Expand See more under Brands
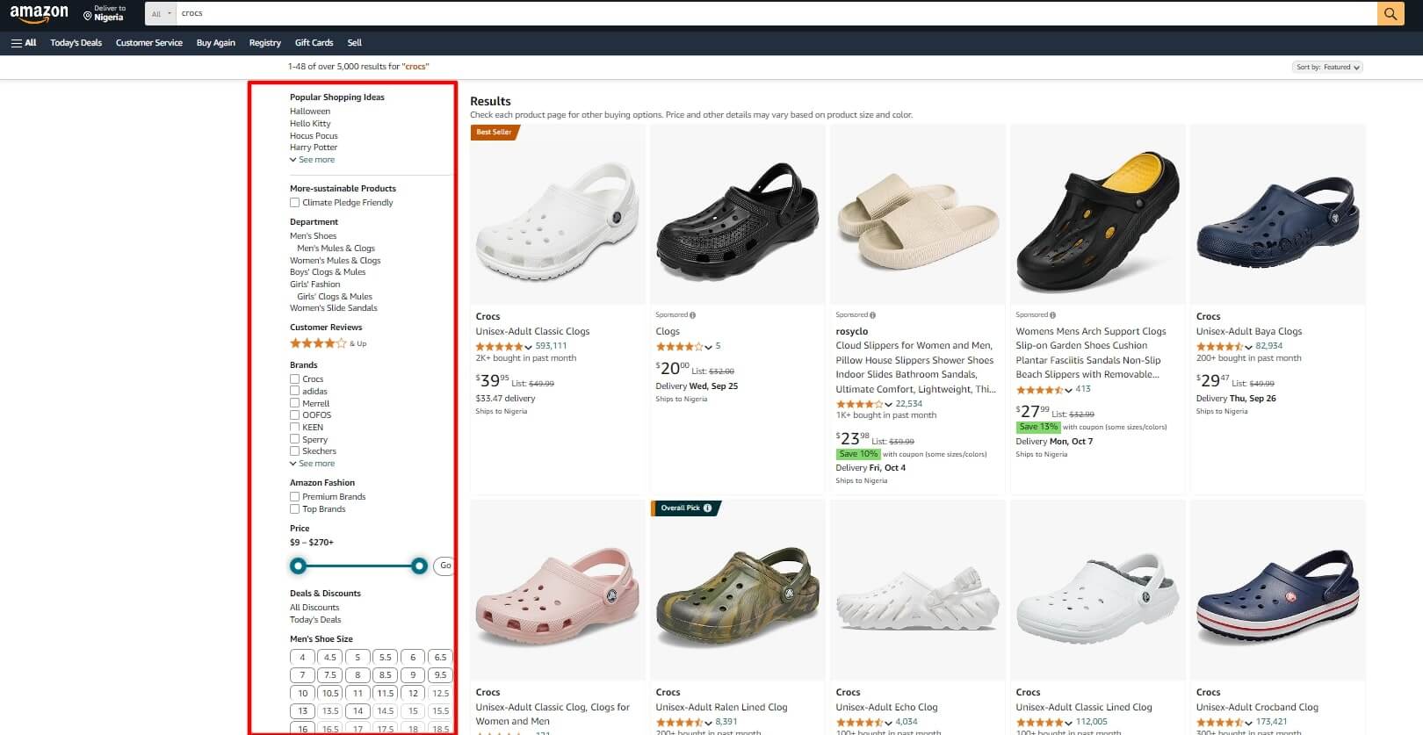The image size is (1423, 735). coord(316,464)
